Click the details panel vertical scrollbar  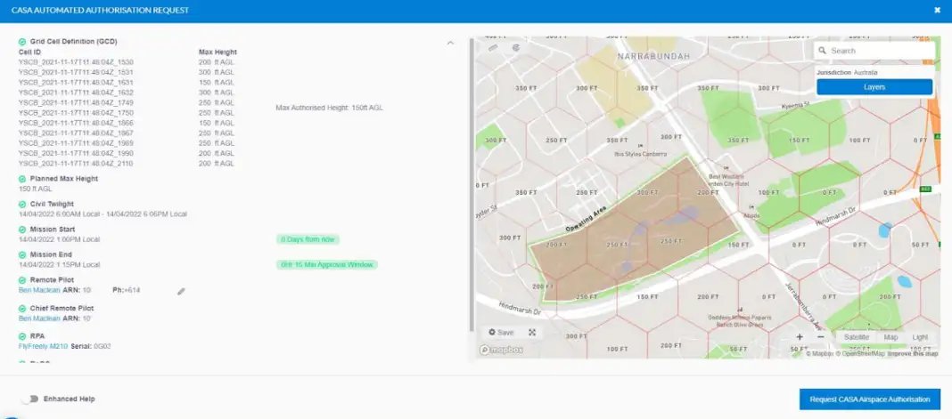tap(471, 178)
